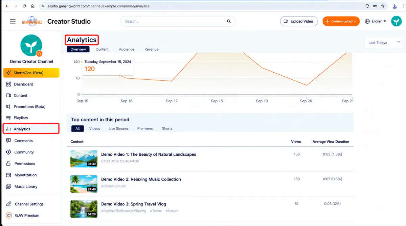Click the Analytics bar chart icon
Screen dimensions: 406x226
click(8, 129)
